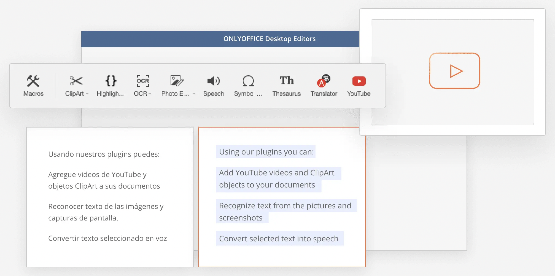This screenshot has width=555, height=276.
Task: Select 'Convert selected text into speech' line
Action: click(279, 239)
